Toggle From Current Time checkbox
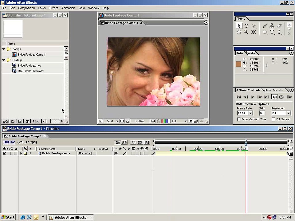This screenshot has height=221, width=295. 239,119
